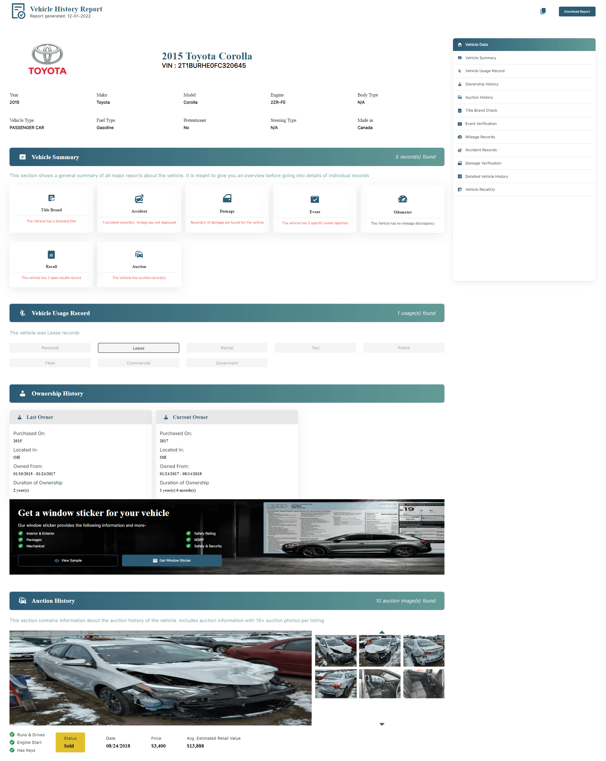Click the Event calendar check icon

pos(315,199)
